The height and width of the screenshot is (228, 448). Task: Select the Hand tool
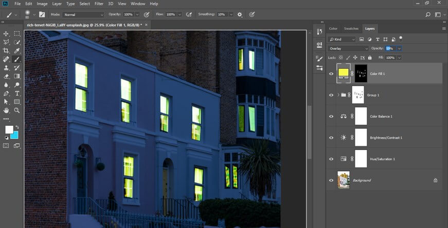[x=6, y=110]
